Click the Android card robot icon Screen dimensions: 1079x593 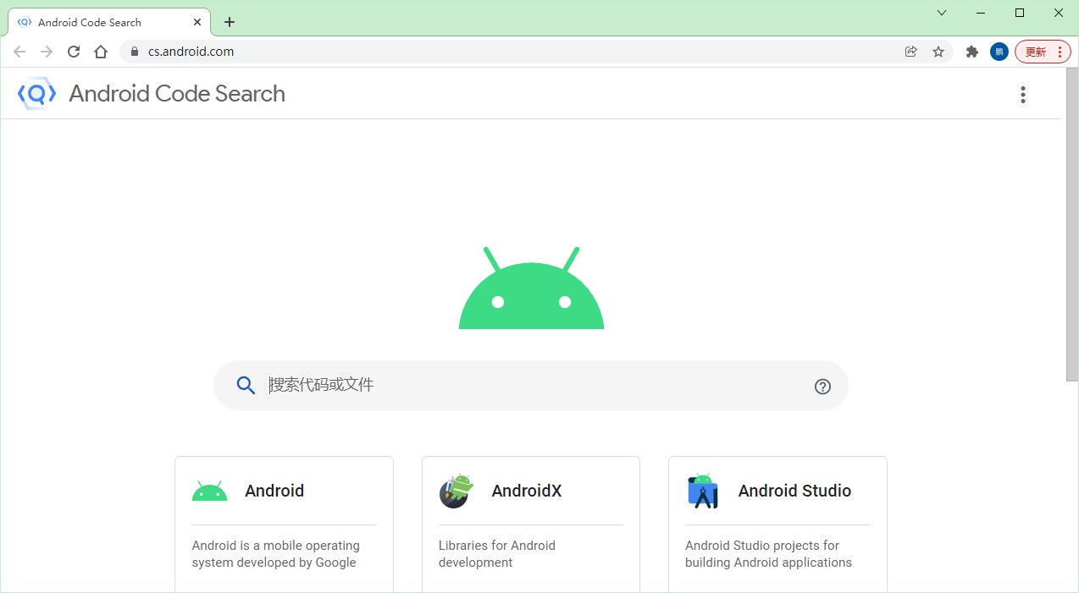(209, 491)
